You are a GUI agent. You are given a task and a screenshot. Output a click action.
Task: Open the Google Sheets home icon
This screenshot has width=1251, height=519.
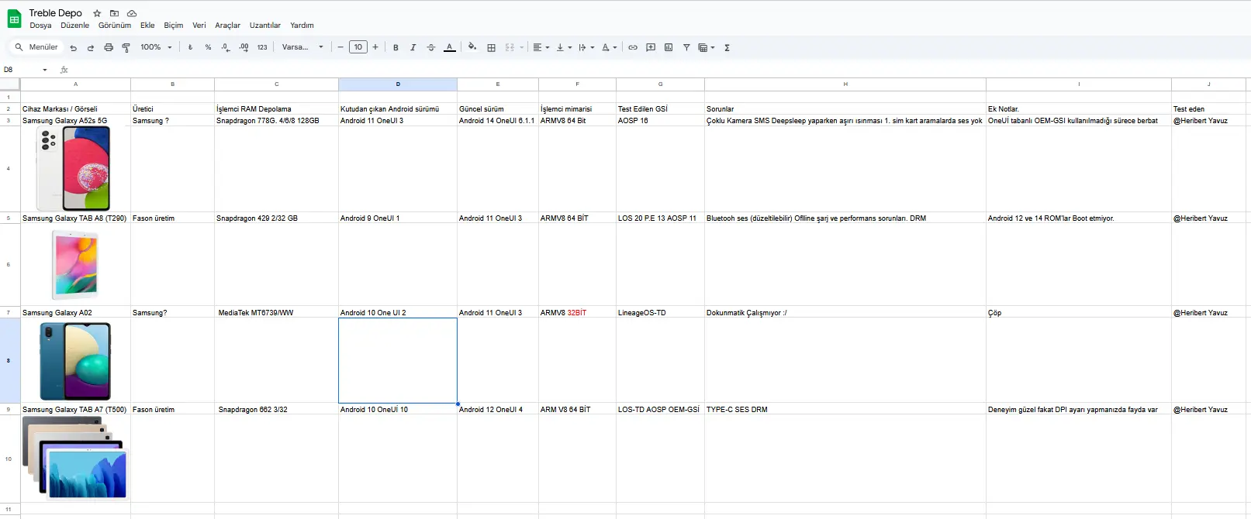pos(14,19)
